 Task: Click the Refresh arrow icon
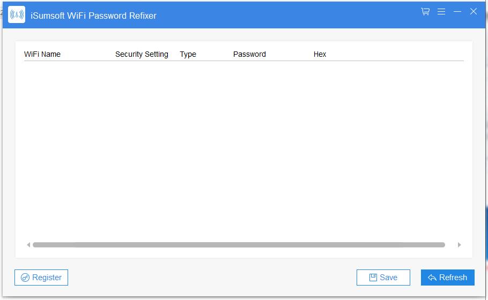pos(432,277)
